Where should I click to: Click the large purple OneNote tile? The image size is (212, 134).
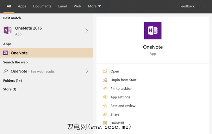tap(153, 31)
